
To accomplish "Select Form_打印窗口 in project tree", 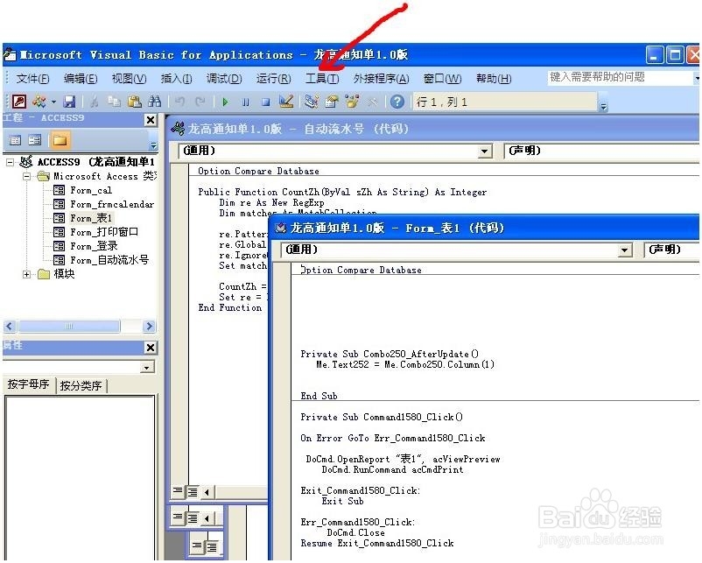I will [x=104, y=232].
